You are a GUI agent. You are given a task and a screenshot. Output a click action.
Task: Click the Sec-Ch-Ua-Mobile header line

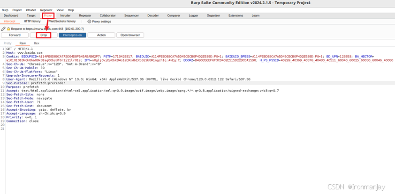click(25, 68)
